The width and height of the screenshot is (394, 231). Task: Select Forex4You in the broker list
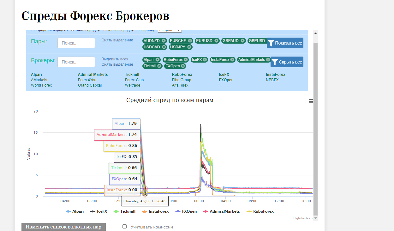pos(87,80)
